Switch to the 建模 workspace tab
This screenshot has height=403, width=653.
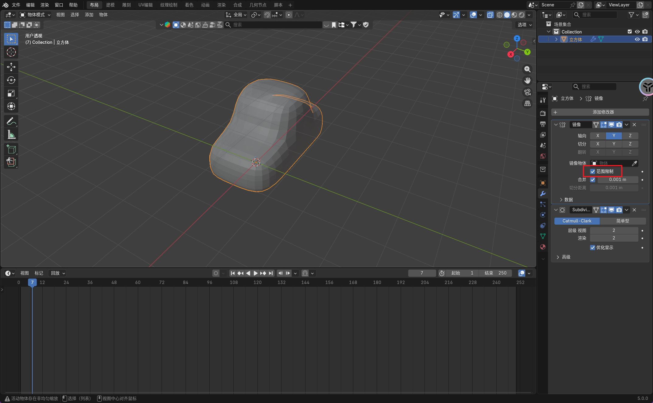(x=110, y=5)
